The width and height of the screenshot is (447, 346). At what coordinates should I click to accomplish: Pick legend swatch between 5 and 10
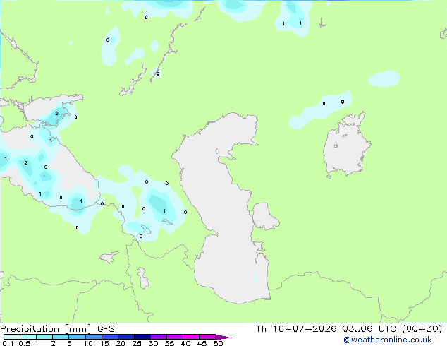click(x=77, y=337)
